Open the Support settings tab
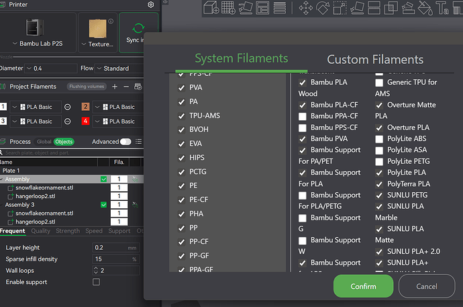463x307 pixels. tap(119, 231)
